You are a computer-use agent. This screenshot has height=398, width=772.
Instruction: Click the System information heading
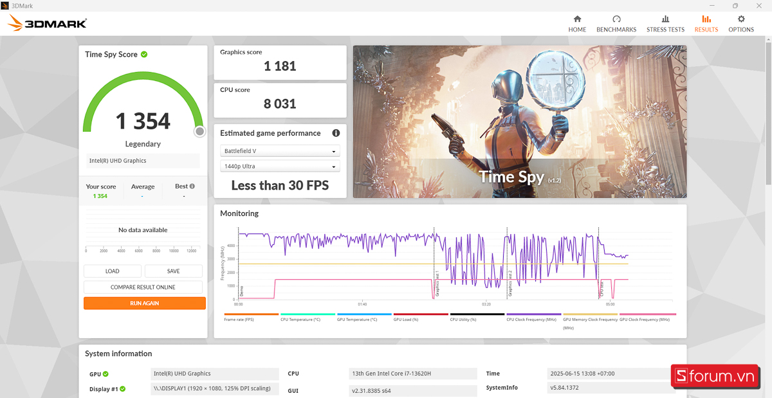click(x=118, y=354)
